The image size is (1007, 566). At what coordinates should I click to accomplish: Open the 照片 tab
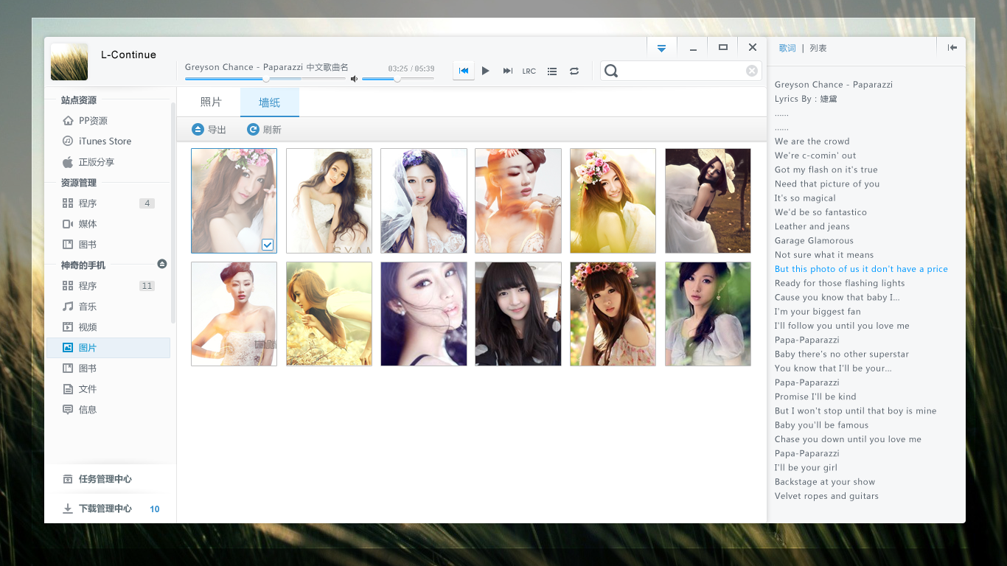point(211,102)
